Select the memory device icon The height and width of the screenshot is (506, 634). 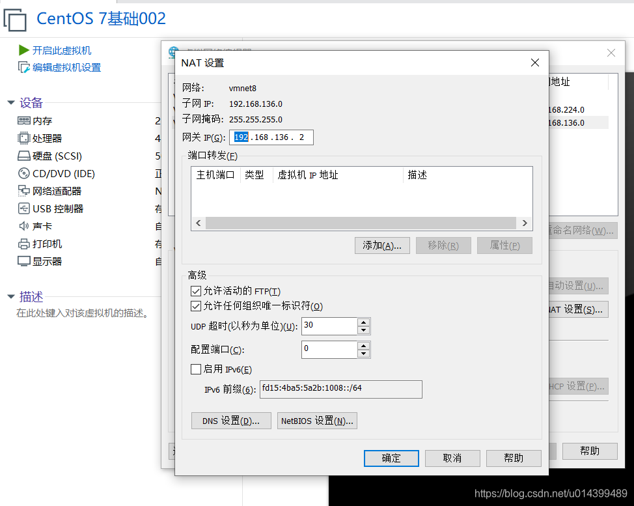pyautogui.click(x=24, y=120)
